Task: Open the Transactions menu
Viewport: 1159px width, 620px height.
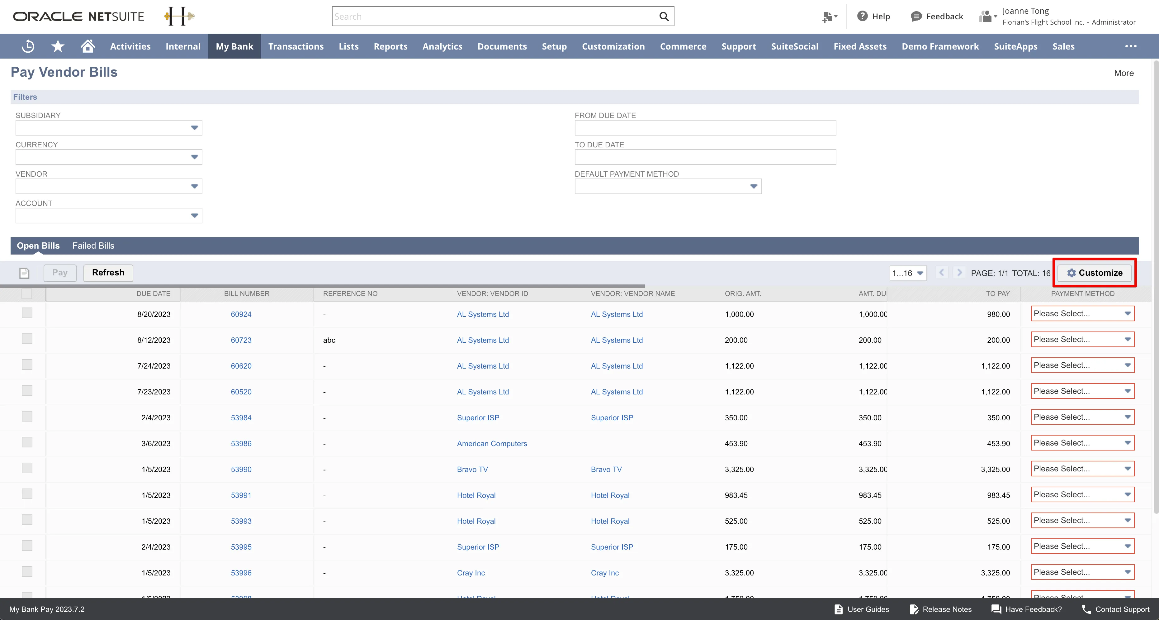Action: pyautogui.click(x=296, y=46)
